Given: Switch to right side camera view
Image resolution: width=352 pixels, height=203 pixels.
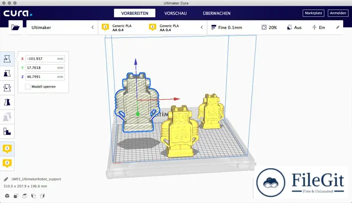Looking at the screenshot, I should pyautogui.click(x=42, y=196).
